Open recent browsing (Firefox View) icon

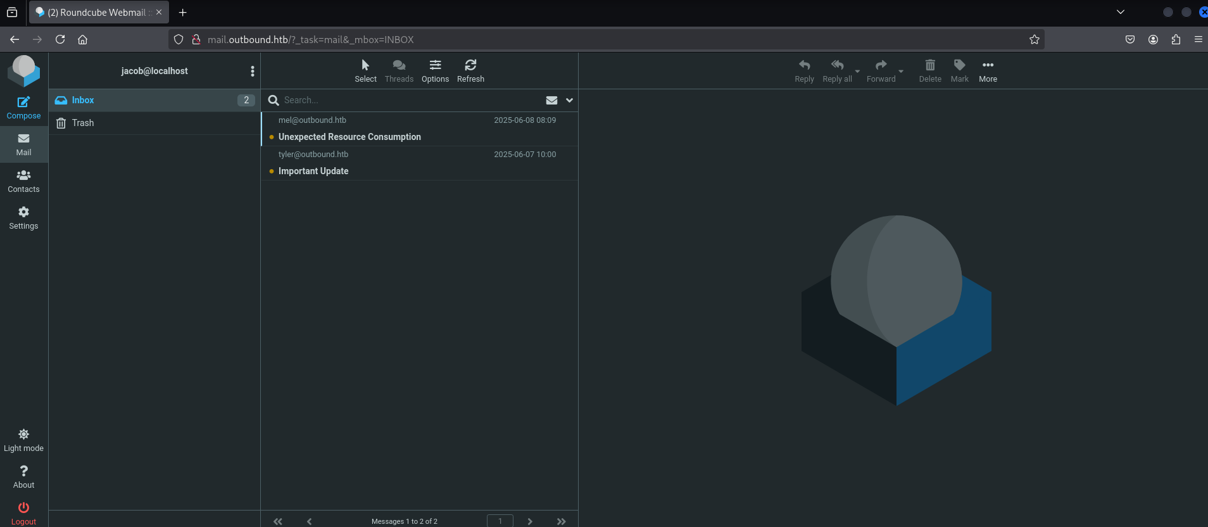click(12, 12)
